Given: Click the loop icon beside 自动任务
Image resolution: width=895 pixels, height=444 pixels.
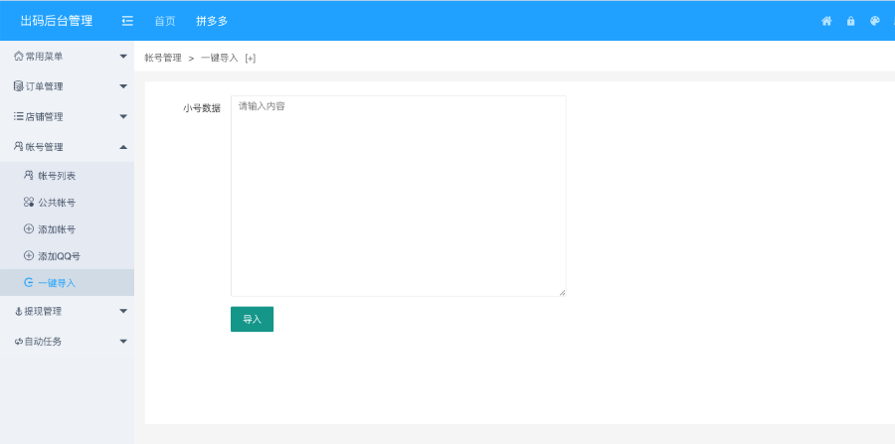Looking at the screenshot, I should click(18, 342).
